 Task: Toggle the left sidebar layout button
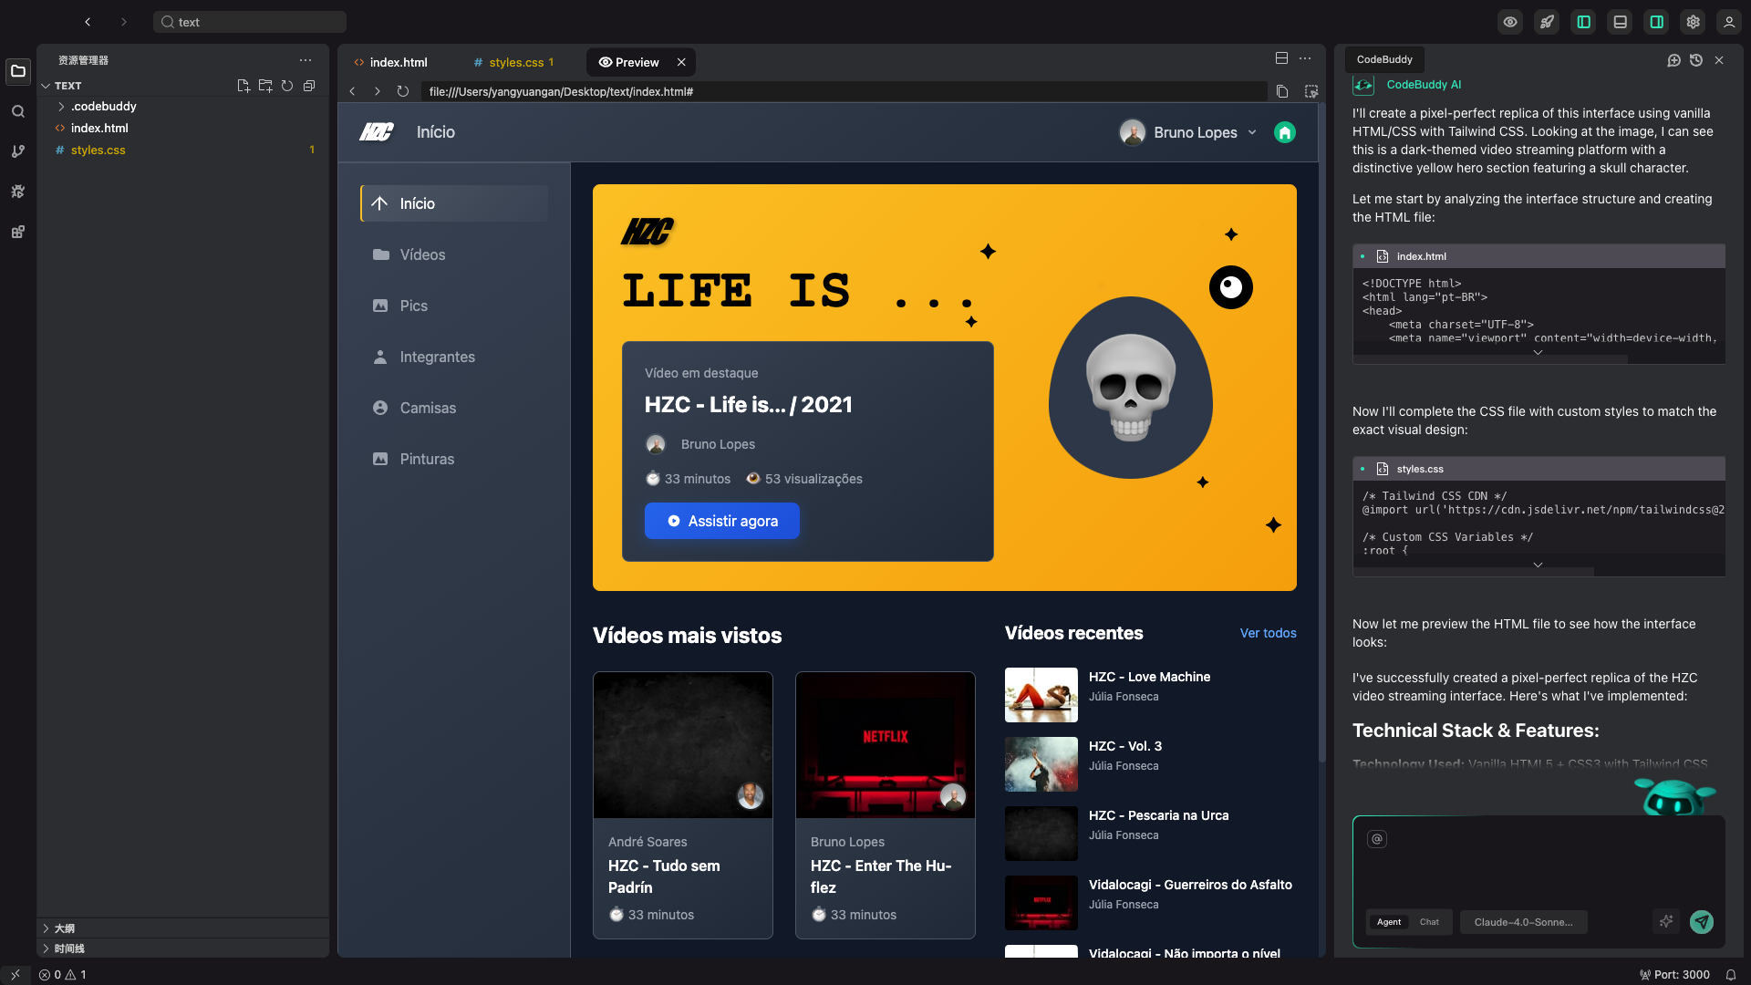1583,22
